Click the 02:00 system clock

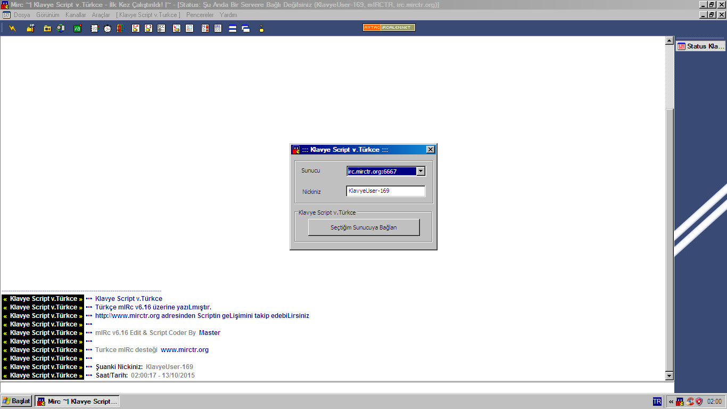(715, 402)
